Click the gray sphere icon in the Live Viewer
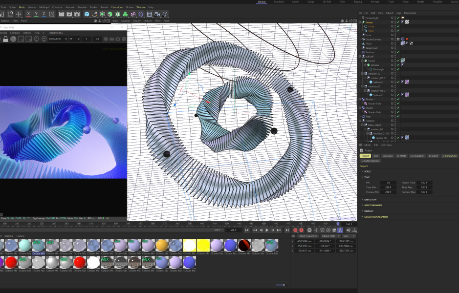The height and width of the screenshot is (293, 459). pyautogui.click(x=13, y=39)
